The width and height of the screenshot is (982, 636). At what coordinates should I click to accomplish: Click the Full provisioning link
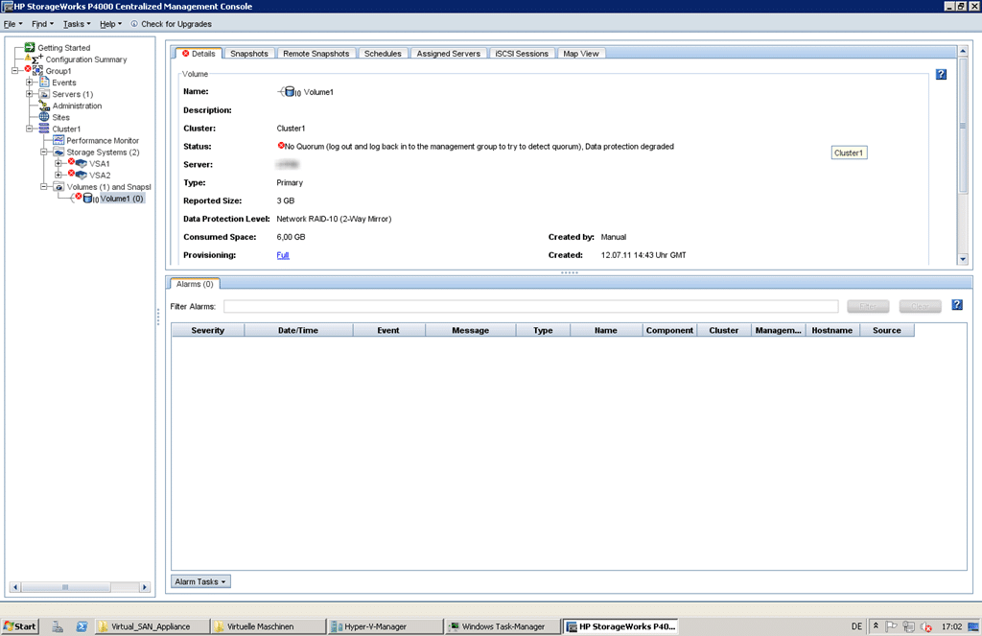tap(283, 255)
